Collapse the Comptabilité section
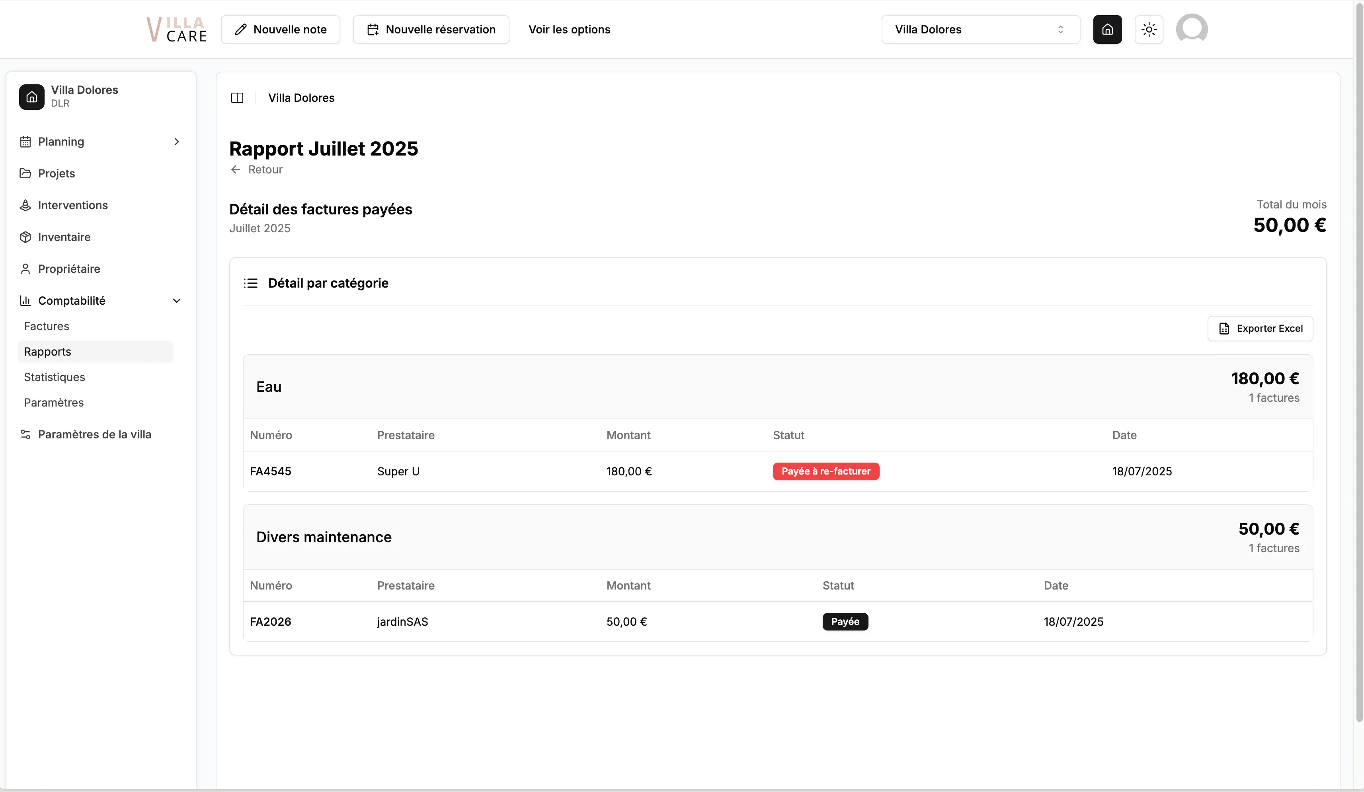The height and width of the screenshot is (792, 1364). [x=176, y=301]
